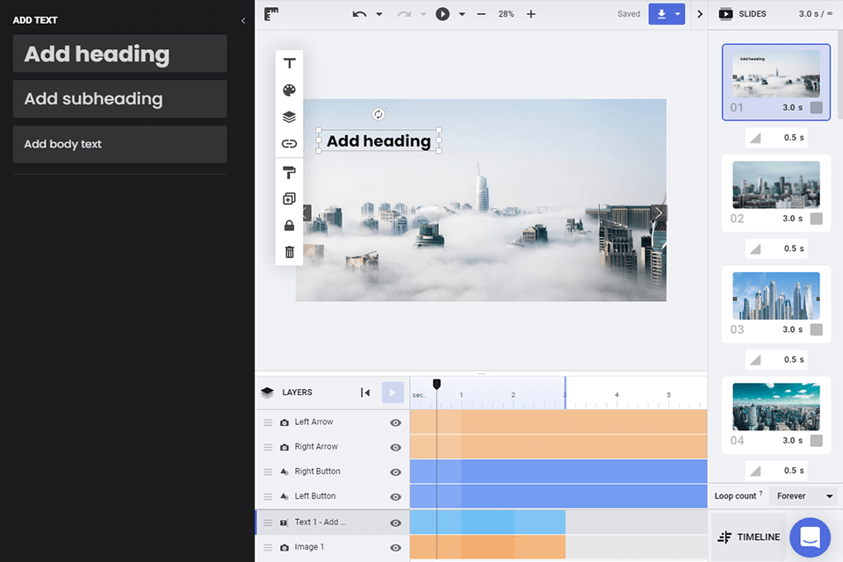843x562 pixels.
Task: Redo the last undone action
Action: pos(404,14)
